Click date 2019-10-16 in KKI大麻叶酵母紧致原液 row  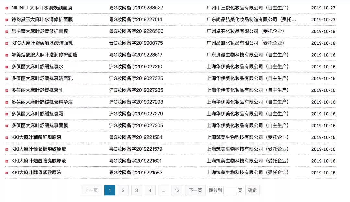click(x=323, y=173)
